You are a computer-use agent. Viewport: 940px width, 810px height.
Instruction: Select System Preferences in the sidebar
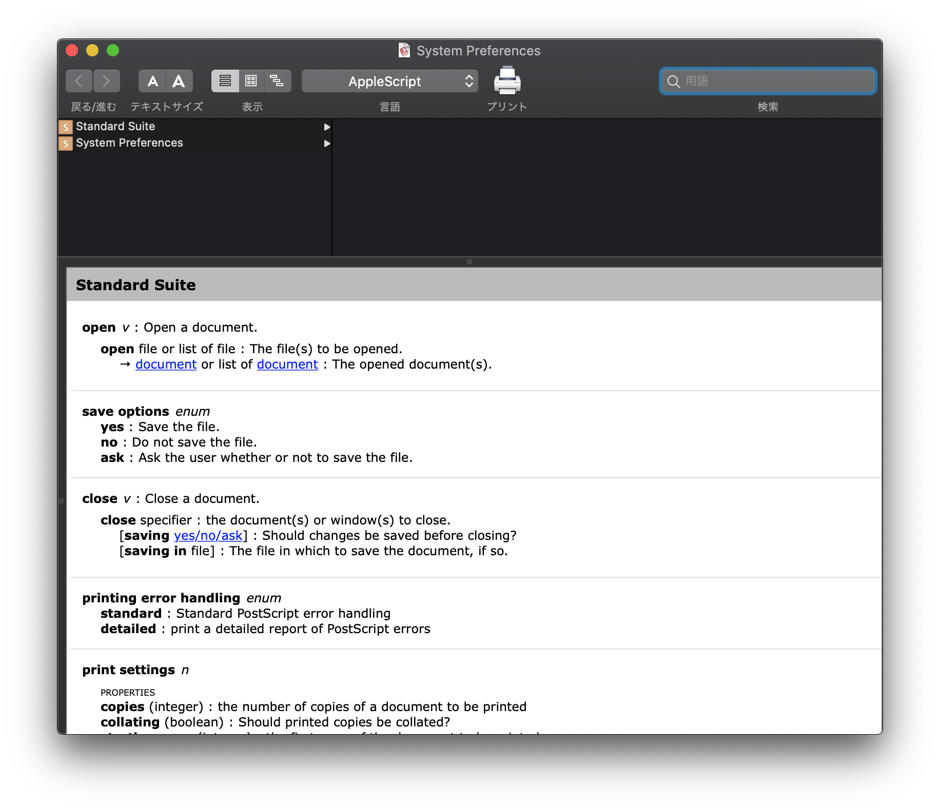coord(129,143)
